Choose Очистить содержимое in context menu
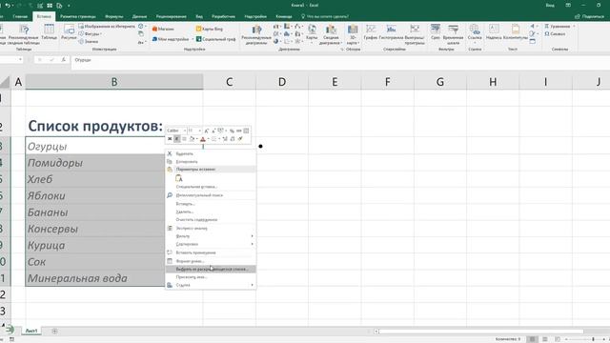This screenshot has height=343, width=610. (x=211, y=220)
